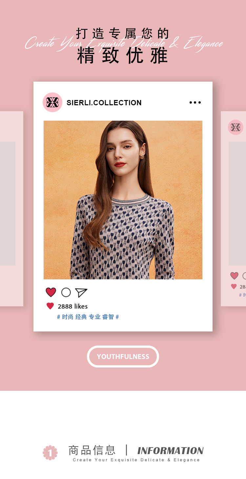
Task: Select the faded left-side post card
Action: 11,209
